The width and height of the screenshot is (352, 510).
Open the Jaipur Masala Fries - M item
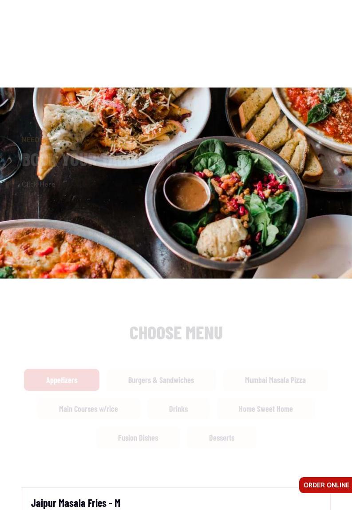(75, 503)
